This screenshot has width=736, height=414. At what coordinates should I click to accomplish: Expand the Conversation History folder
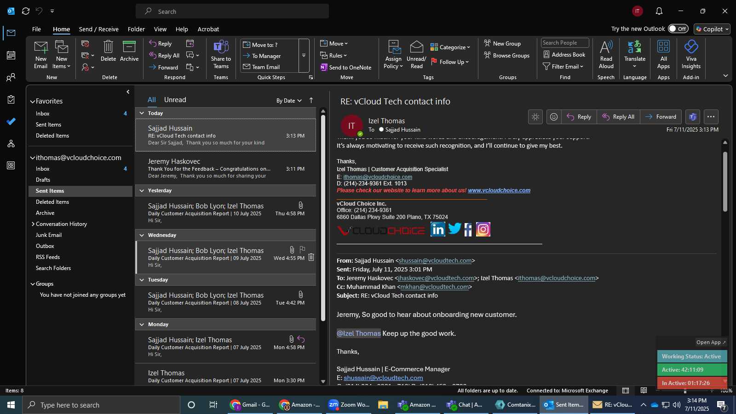33,224
